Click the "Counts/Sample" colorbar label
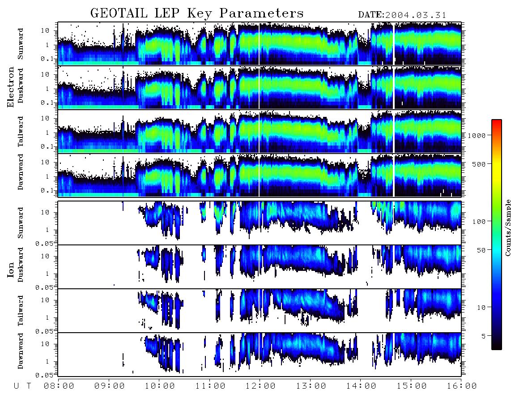Screen dimensions: 511x394 [x=507, y=227]
